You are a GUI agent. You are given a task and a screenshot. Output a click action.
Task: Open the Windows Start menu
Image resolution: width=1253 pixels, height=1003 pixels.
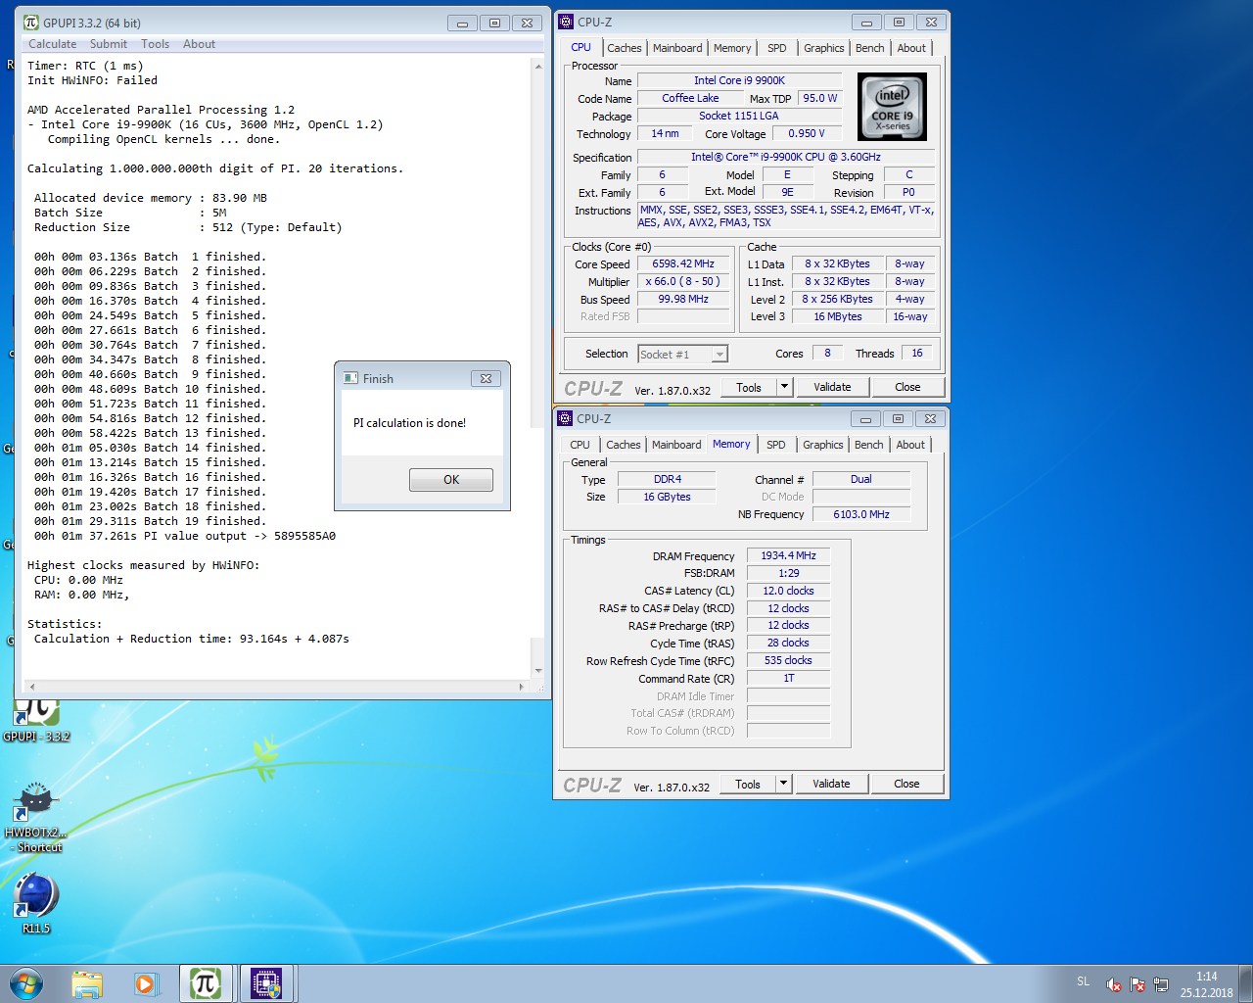[26, 983]
